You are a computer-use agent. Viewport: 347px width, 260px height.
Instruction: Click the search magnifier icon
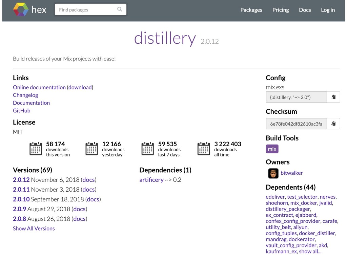[x=120, y=9]
